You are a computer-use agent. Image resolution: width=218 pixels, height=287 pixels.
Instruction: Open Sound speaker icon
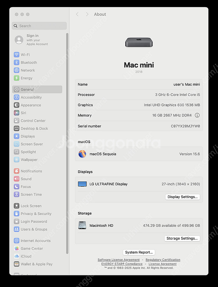tap(17, 179)
